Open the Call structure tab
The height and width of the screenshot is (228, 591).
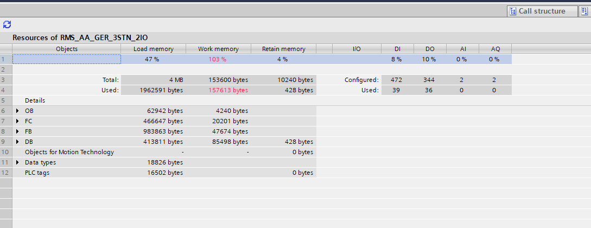(536, 11)
